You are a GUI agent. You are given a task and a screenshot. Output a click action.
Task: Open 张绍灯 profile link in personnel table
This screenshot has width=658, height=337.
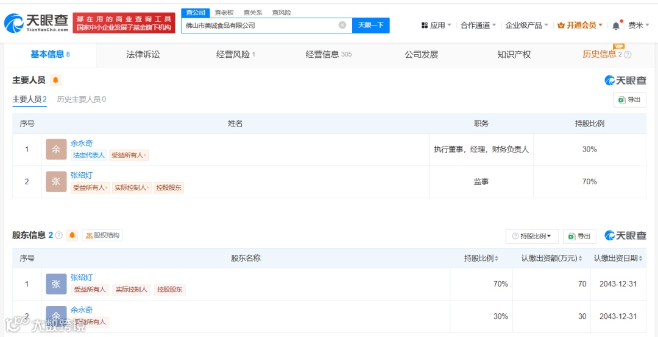[82, 175]
